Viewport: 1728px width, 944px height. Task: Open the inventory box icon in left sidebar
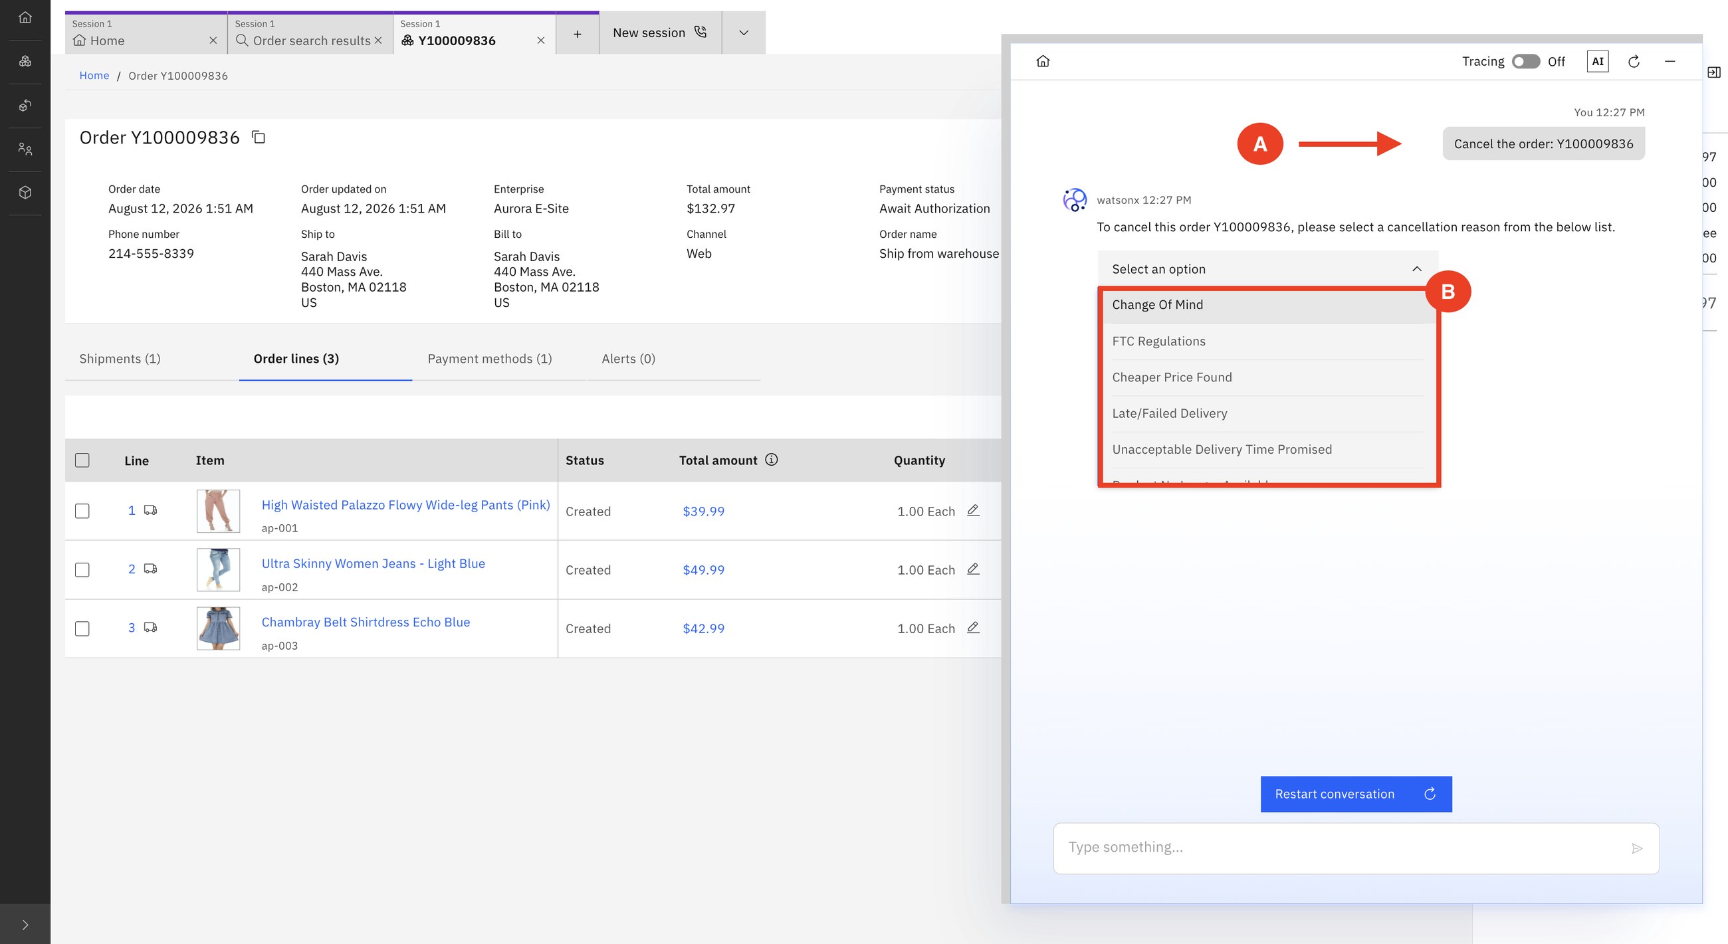25,193
